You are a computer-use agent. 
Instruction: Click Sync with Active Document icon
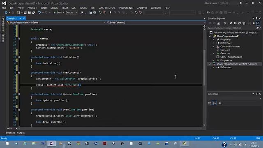(231, 23)
